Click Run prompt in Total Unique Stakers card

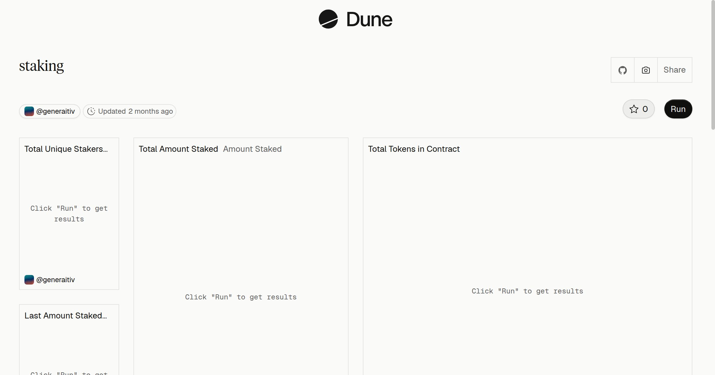[69, 214]
